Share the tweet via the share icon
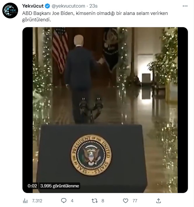The width and height of the screenshot is (194, 207). point(158,201)
